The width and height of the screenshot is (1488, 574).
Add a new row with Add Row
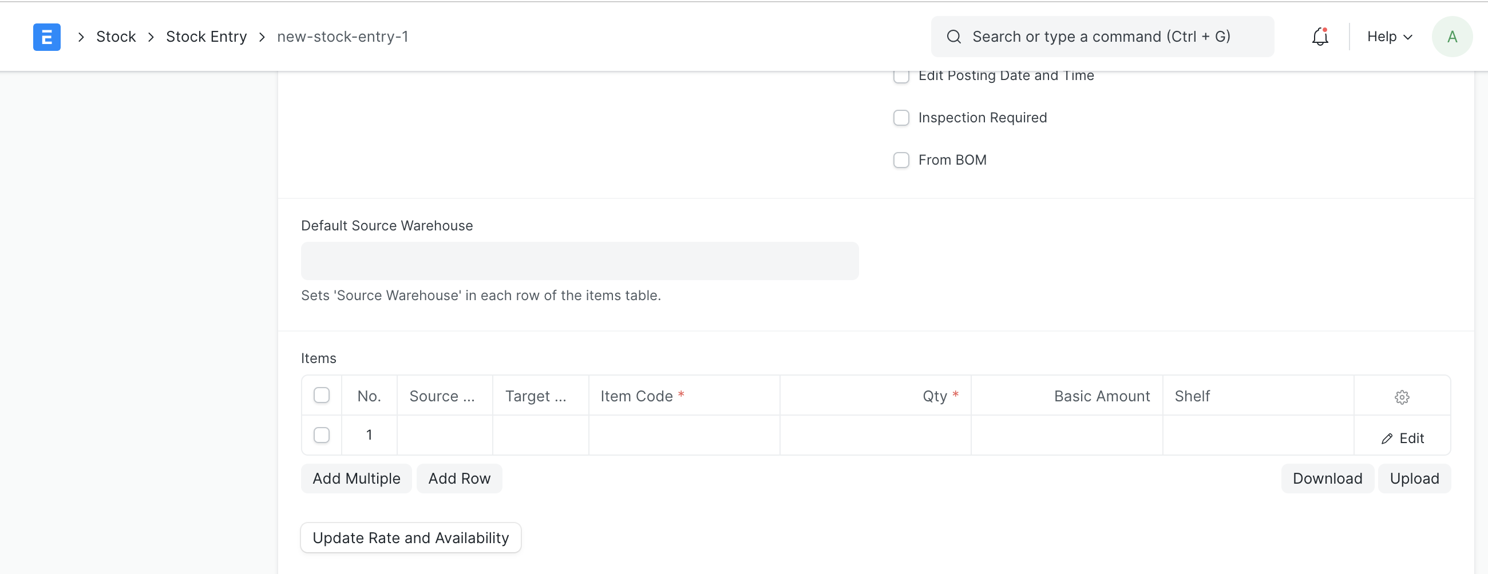click(458, 478)
